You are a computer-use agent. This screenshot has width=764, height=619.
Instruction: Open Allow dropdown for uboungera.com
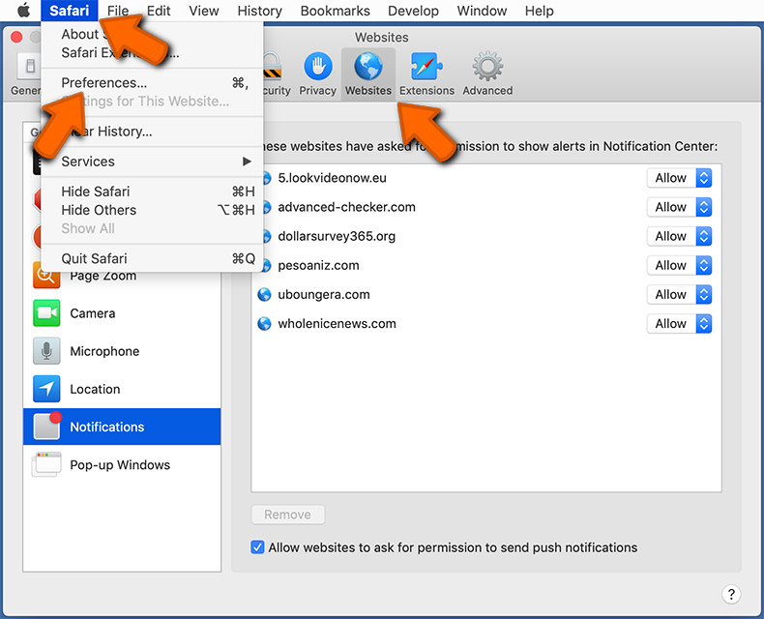click(x=679, y=294)
